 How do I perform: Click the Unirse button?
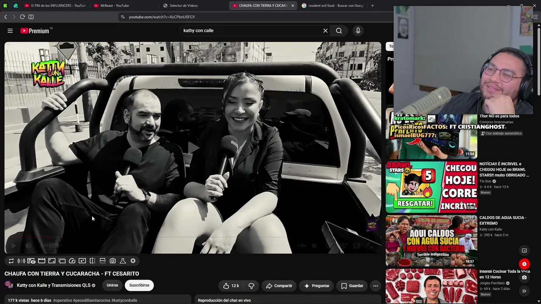click(112, 285)
